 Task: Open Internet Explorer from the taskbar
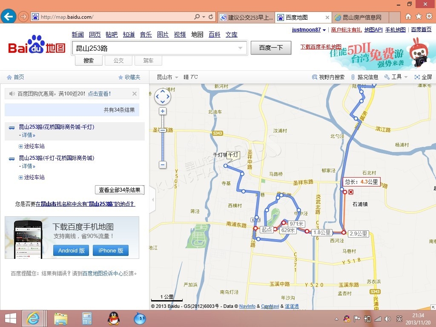[x=33, y=318]
